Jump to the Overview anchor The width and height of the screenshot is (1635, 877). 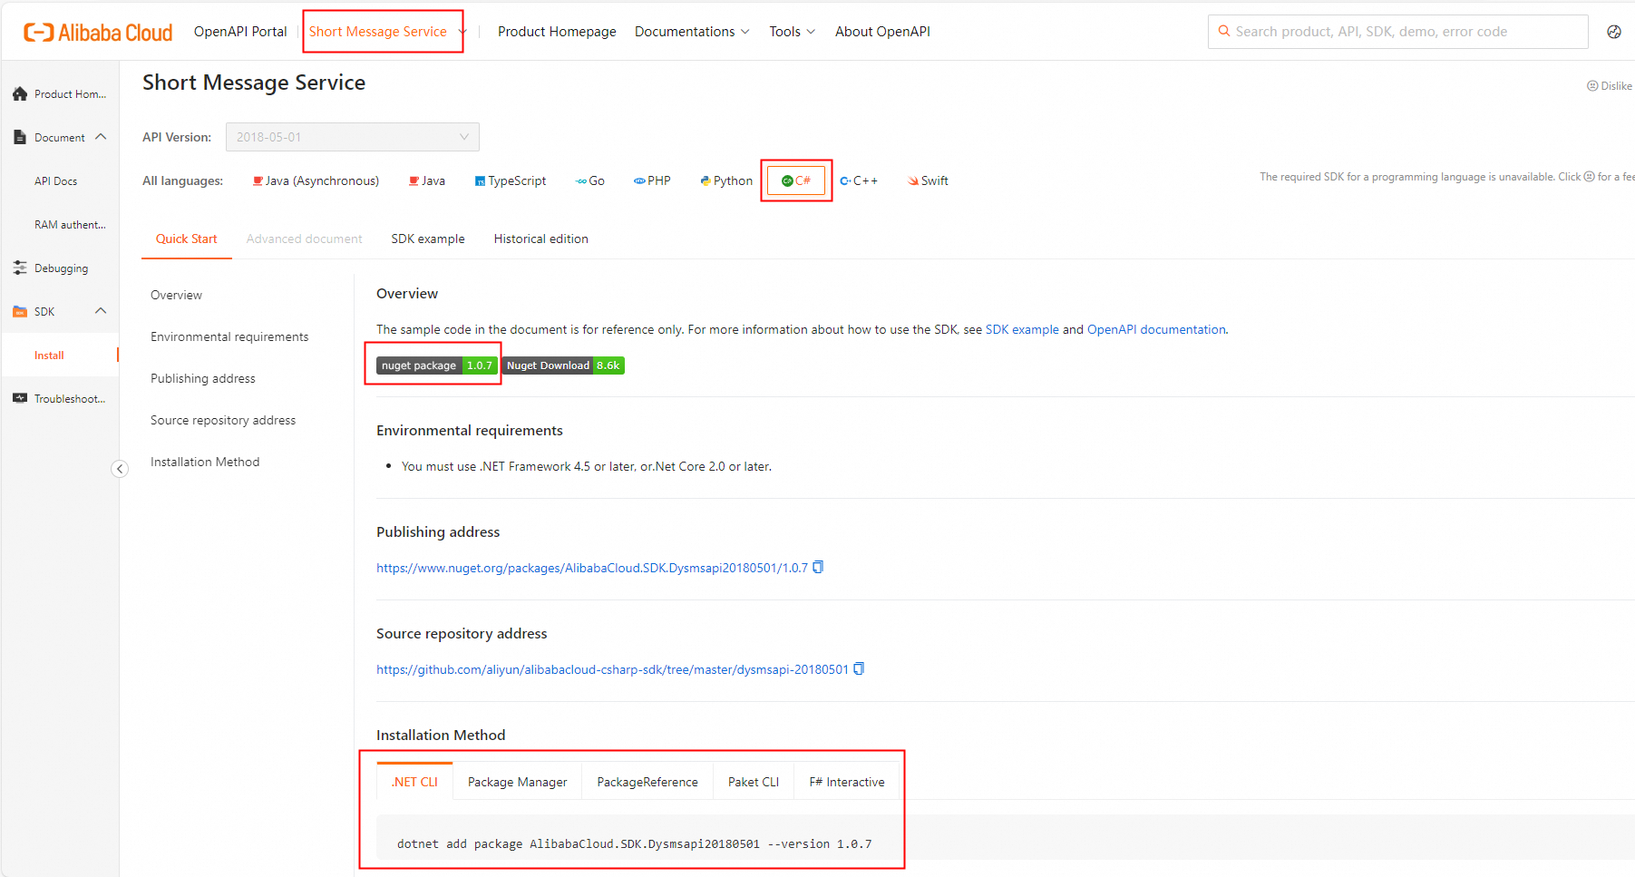[x=176, y=295]
